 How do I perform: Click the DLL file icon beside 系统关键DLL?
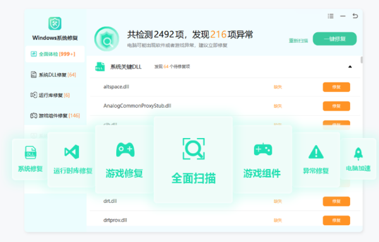[x=100, y=67]
